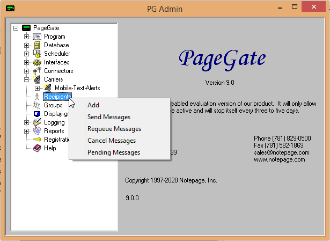Click the Help book icon
The height and width of the screenshot is (241, 330).
pos(37,148)
